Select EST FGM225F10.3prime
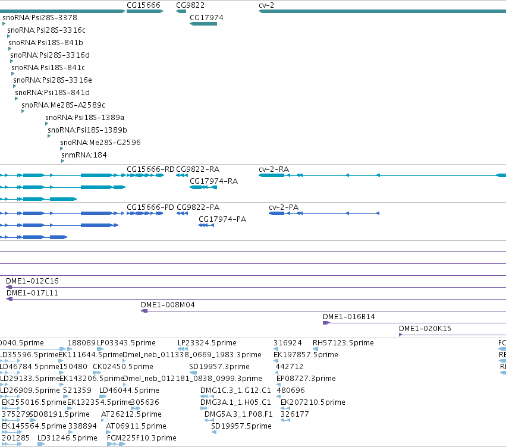 pos(142,438)
